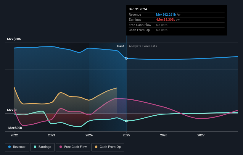The height and width of the screenshot is (155, 243).
Task: Click the 2023 x-axis label
Action: (52, 135)
